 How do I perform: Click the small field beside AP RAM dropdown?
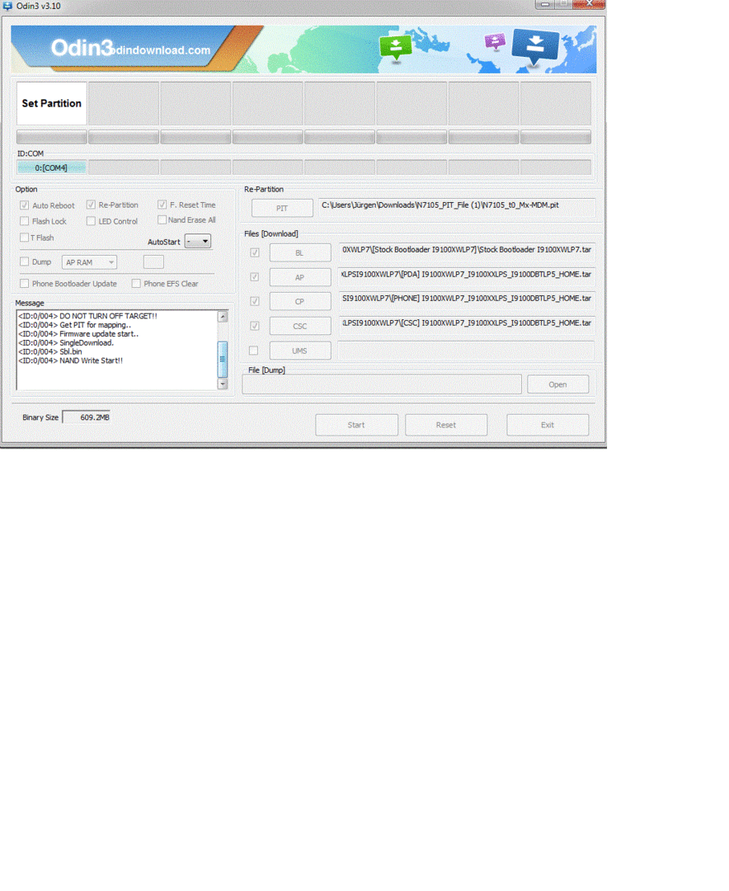click(x=153, y=262)
